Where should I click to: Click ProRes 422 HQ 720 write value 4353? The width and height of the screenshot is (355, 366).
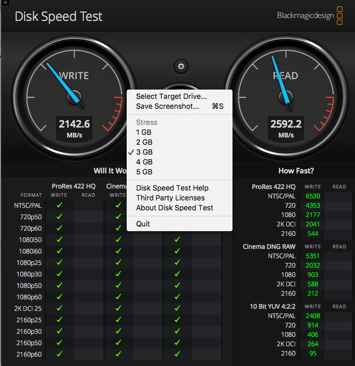(313, 206)
